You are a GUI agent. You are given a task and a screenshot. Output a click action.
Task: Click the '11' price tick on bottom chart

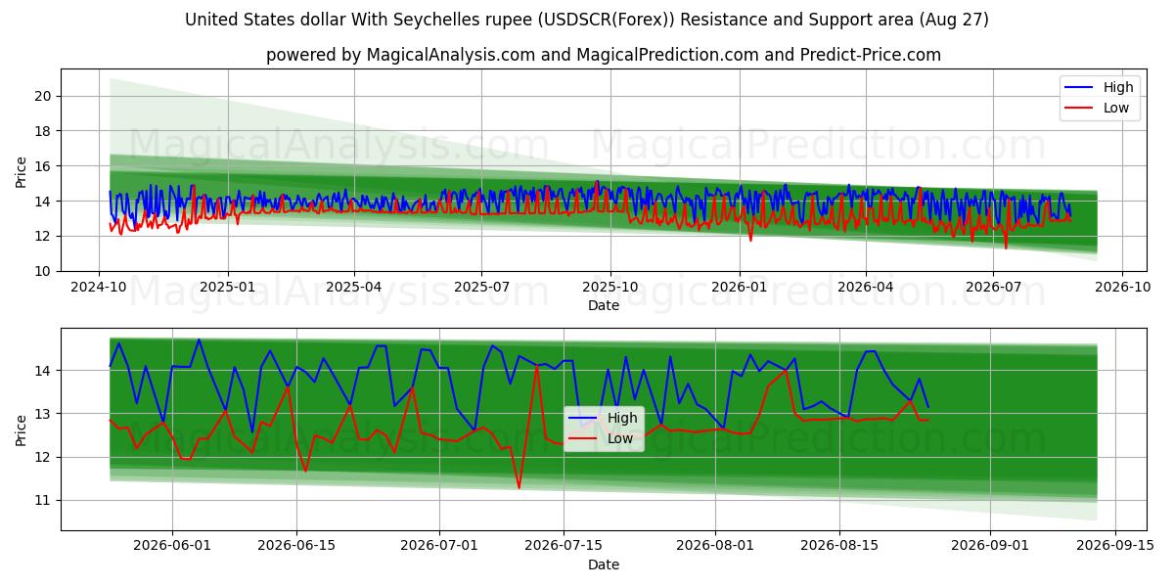pyautogui.click(x=43, y=500)
